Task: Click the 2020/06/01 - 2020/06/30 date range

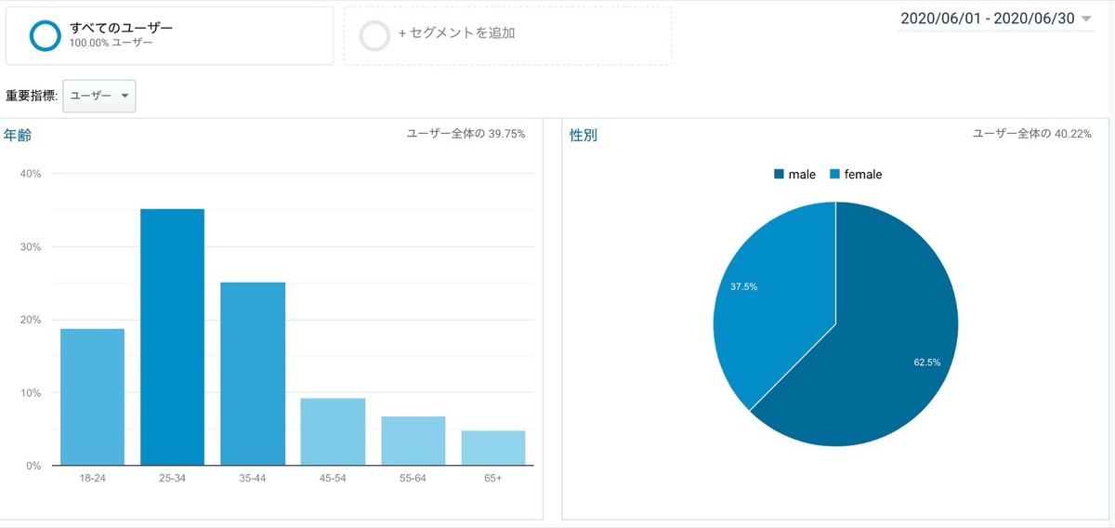Action: pyautogui.click(x=990, y=19)
